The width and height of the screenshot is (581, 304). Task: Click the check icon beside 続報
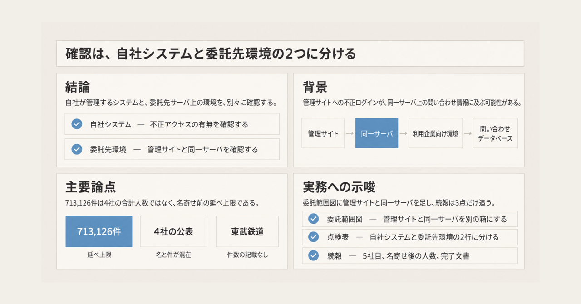point(313,255)
